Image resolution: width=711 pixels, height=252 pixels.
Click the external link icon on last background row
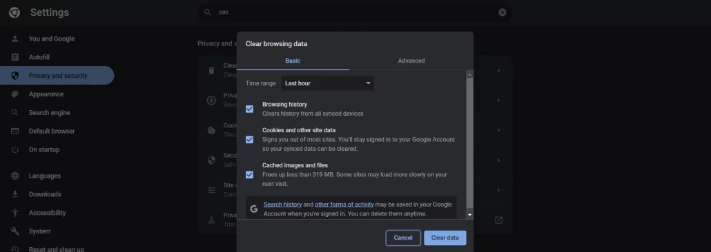pyautogui.click(x=498, y=220)
